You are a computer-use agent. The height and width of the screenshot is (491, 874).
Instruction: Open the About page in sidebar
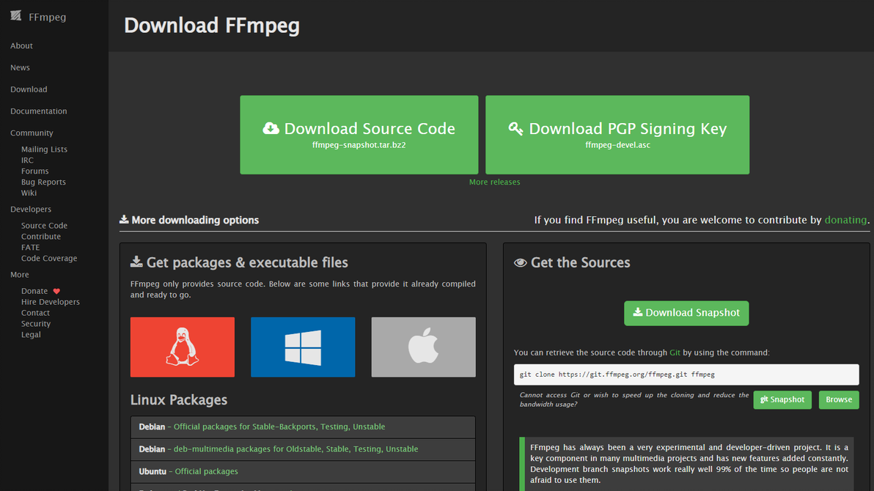21,45
